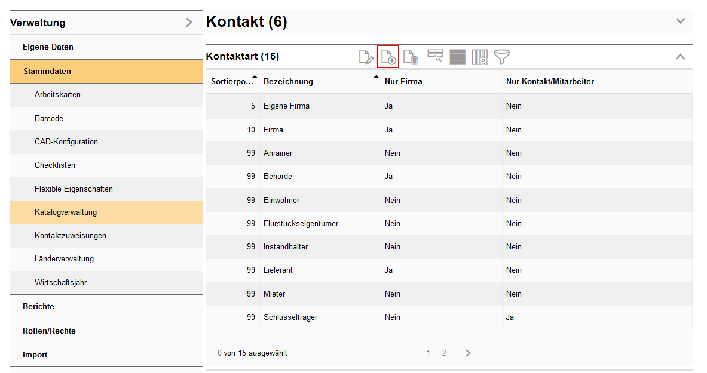
Task: Click the next page arrow icon
Action: click(468, 353)
